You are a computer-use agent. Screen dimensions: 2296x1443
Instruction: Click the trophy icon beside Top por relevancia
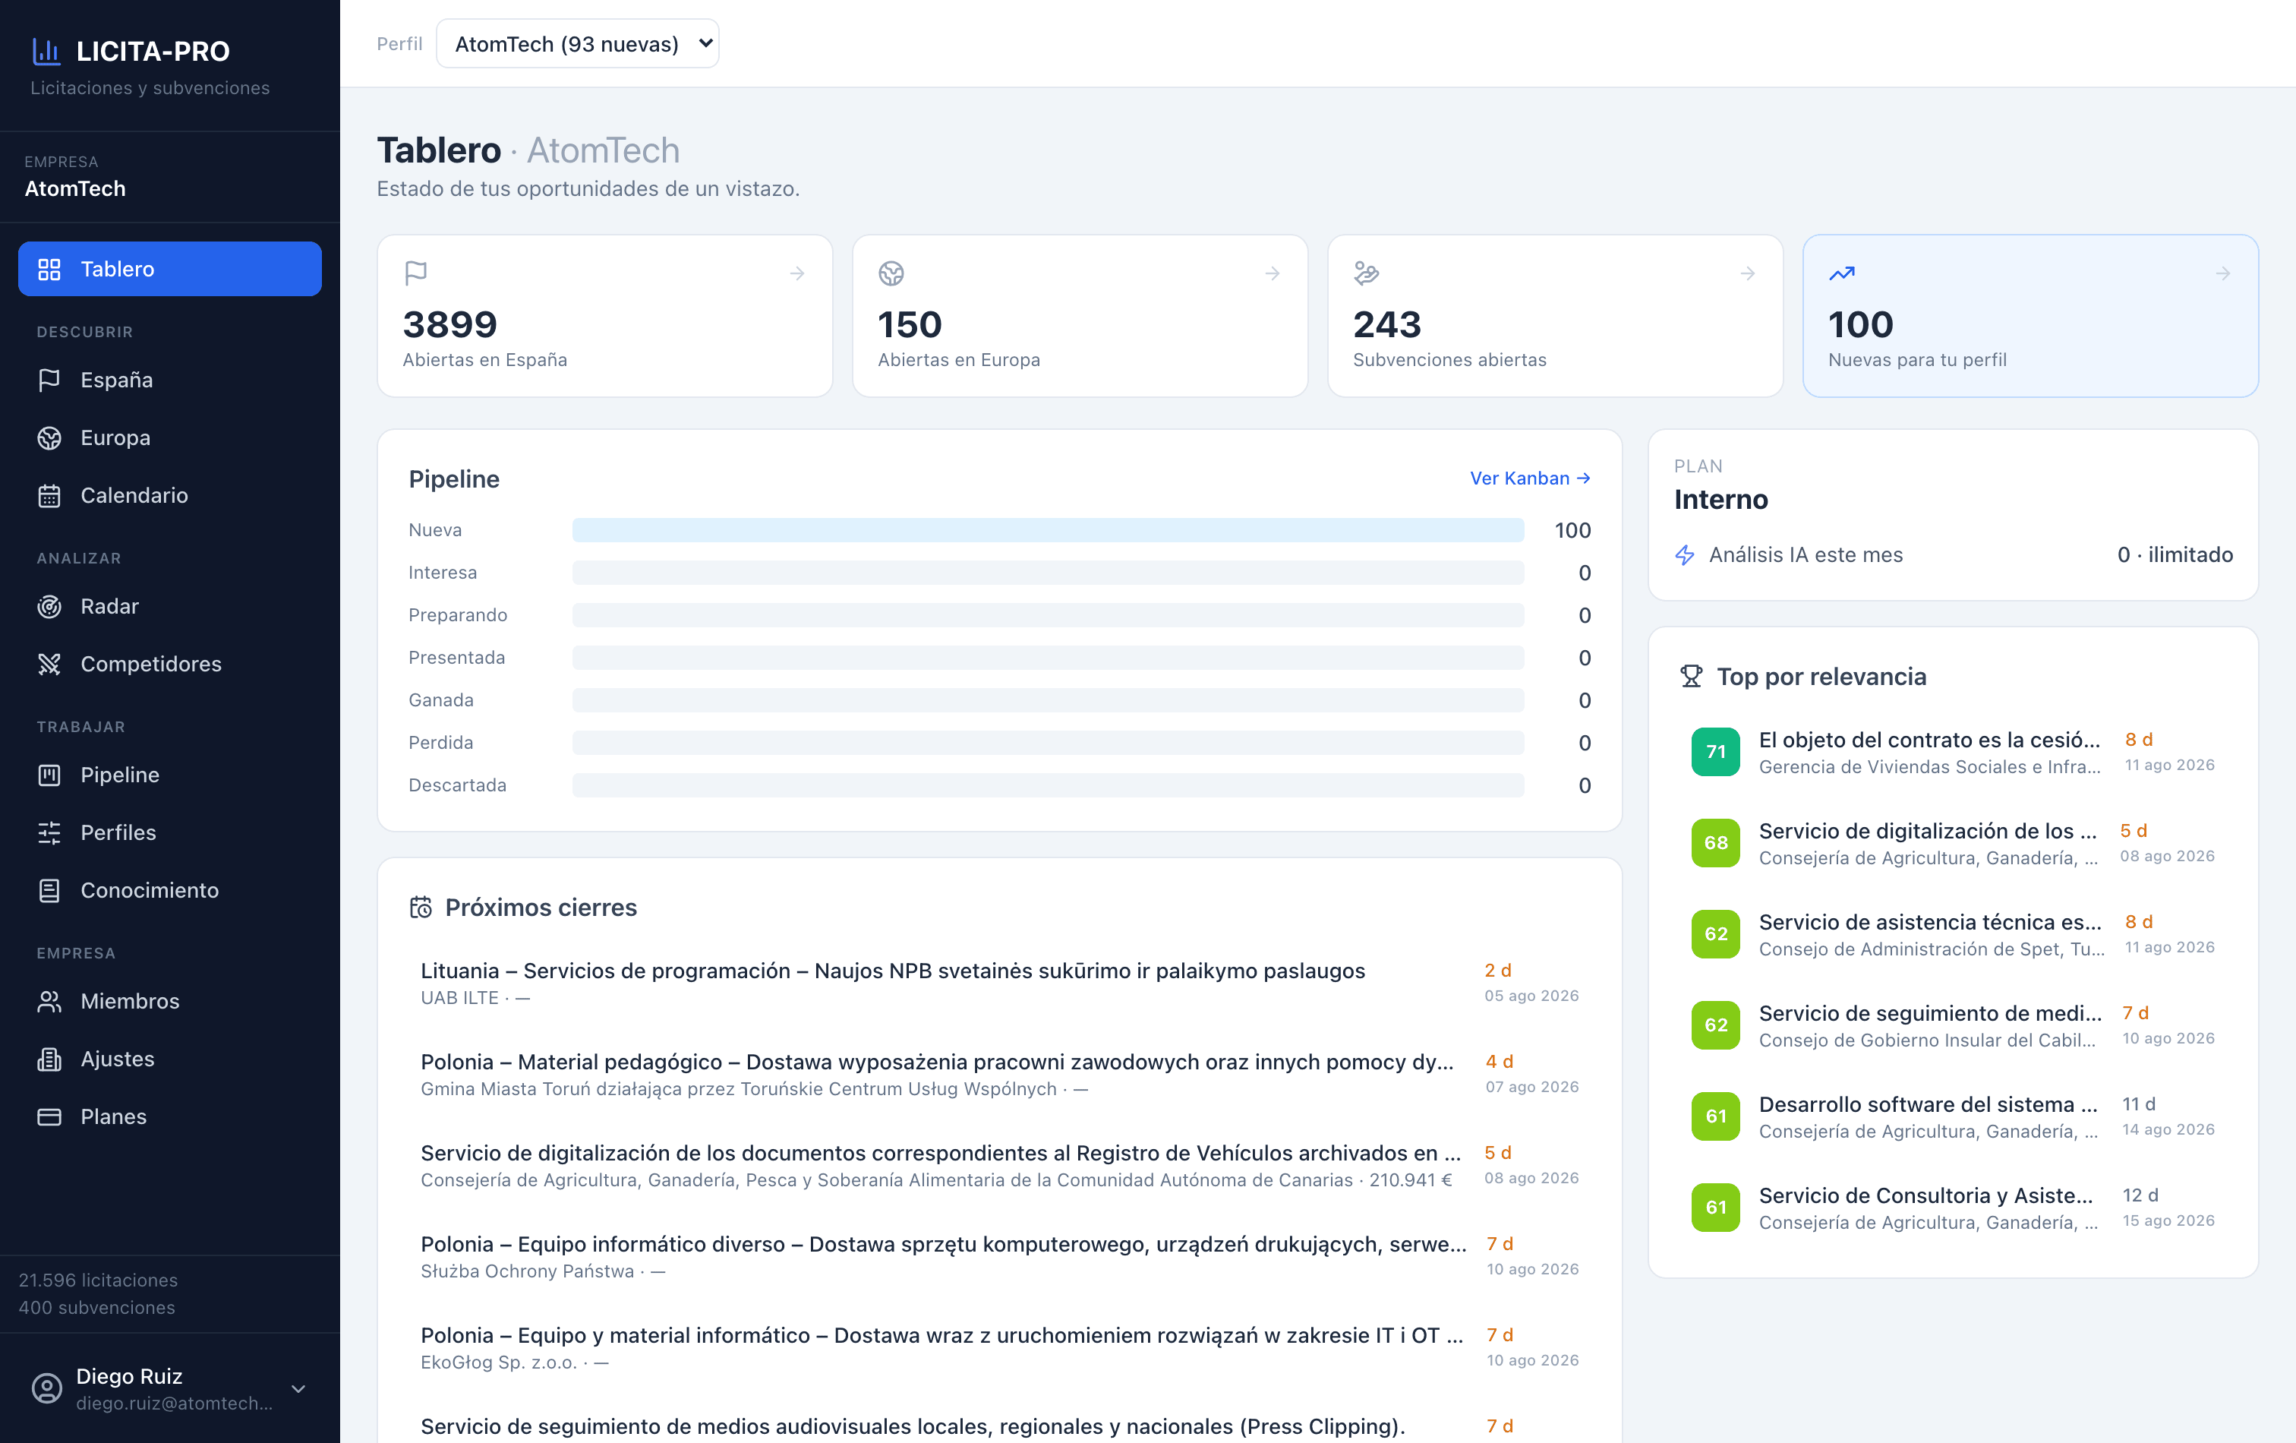[x=1691, y=676]
